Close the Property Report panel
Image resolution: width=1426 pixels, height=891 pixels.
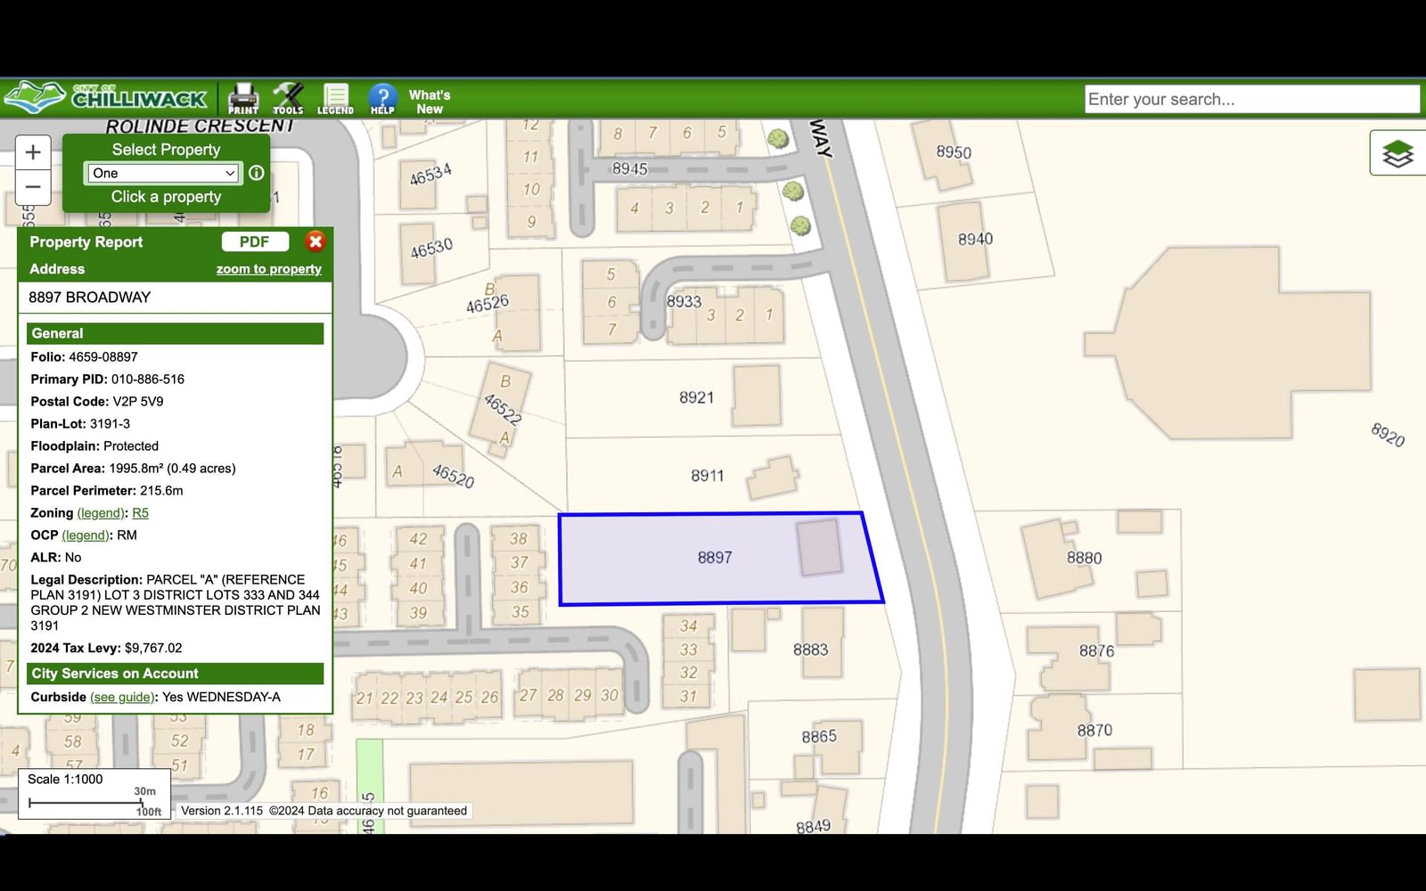tap(316, 241)
